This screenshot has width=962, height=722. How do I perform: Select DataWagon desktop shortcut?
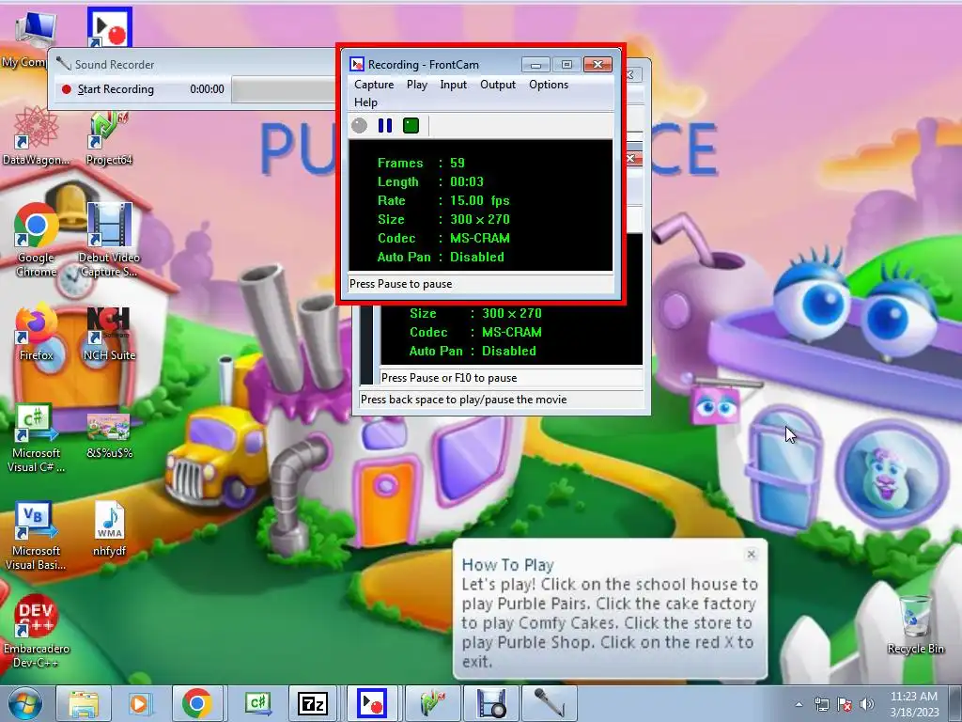(x=36, y=136)
